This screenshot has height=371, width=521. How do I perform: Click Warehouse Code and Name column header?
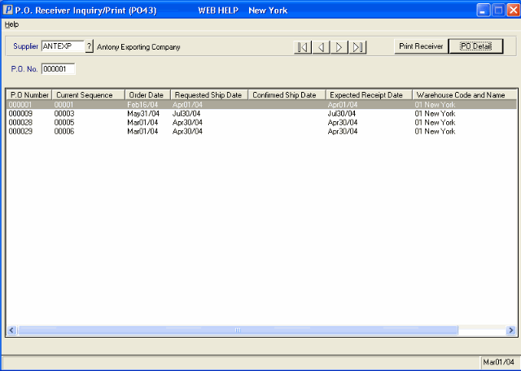pyautogui.click(x=465, y=95)
